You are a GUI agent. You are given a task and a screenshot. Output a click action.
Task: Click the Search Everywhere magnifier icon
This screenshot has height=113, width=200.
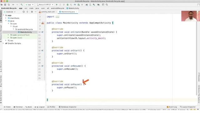(x=107, y=5)
